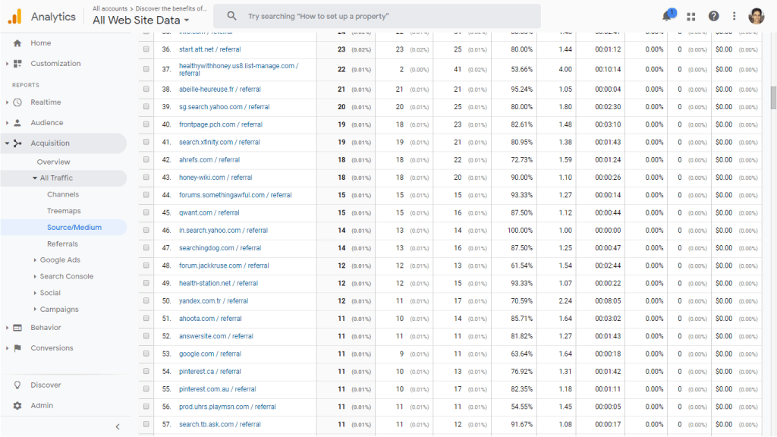The image size is (777, 437).
Task: Select the search.tb.ask.com row checkbox
Action: [x=146, y=424]
